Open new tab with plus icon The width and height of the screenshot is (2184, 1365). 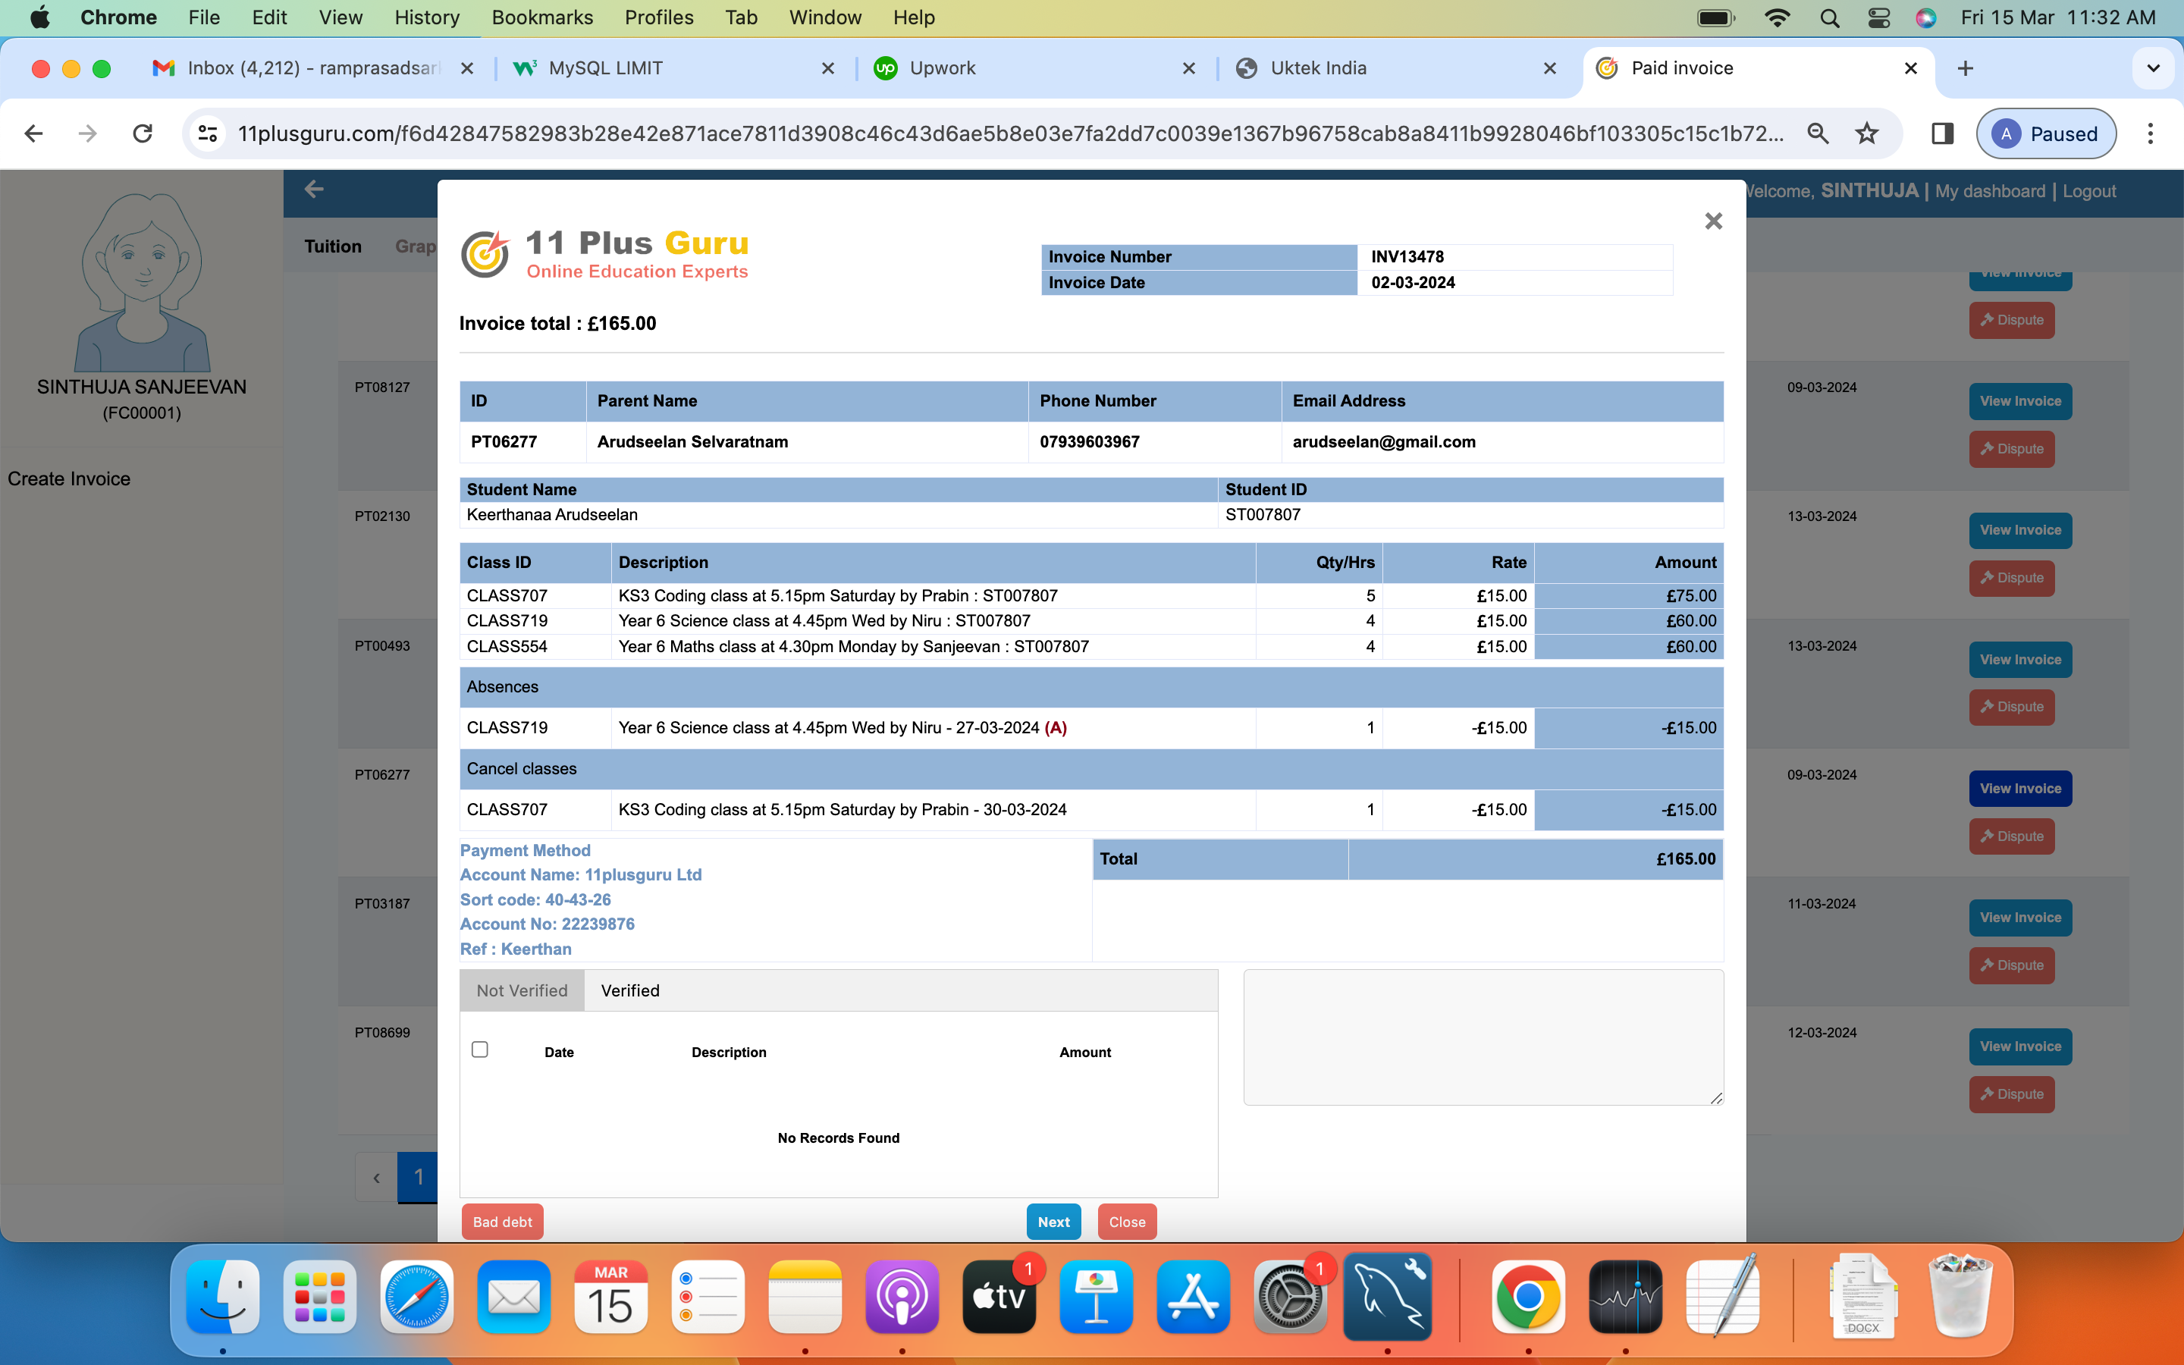[x=1966, y=68]
